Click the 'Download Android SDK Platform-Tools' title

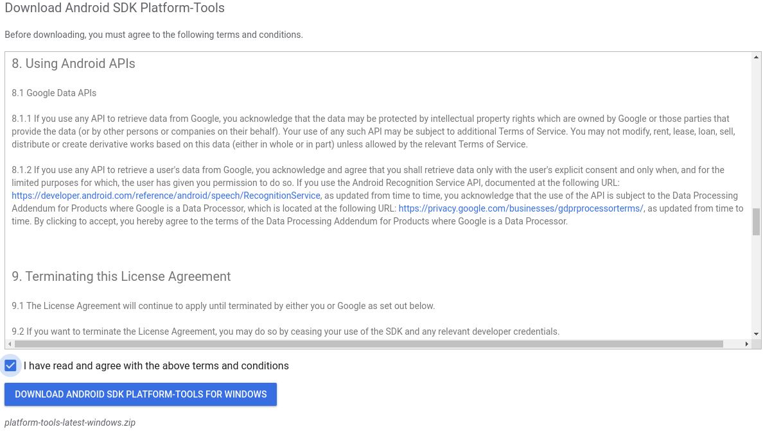click(115, 8)
